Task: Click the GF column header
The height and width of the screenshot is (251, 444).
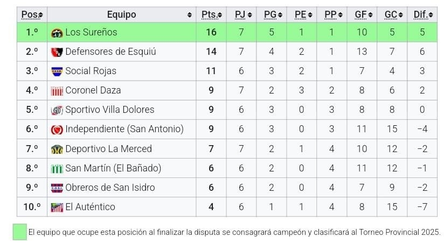Action: pos(360,15)
